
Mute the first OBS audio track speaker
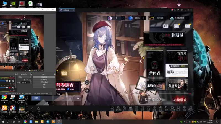point(10,81)
